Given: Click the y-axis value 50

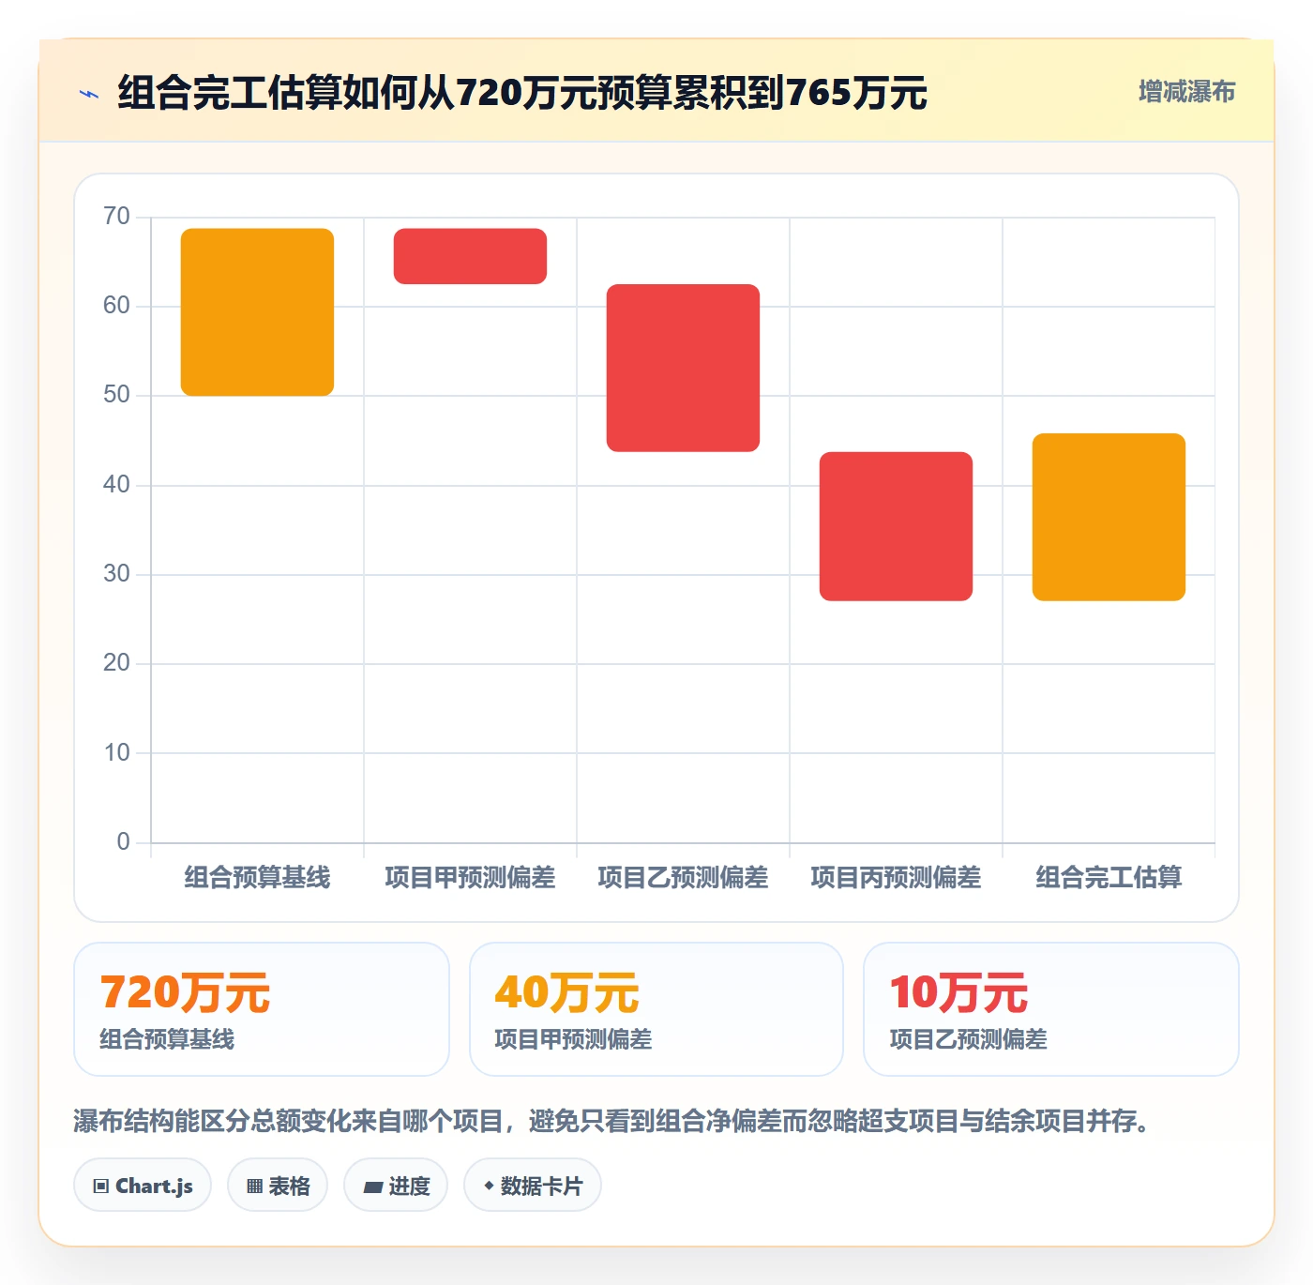Looking at the screenshot, I should tap(116, 395).
